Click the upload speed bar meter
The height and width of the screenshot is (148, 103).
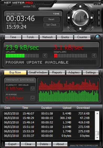click(x=22, y=56)
